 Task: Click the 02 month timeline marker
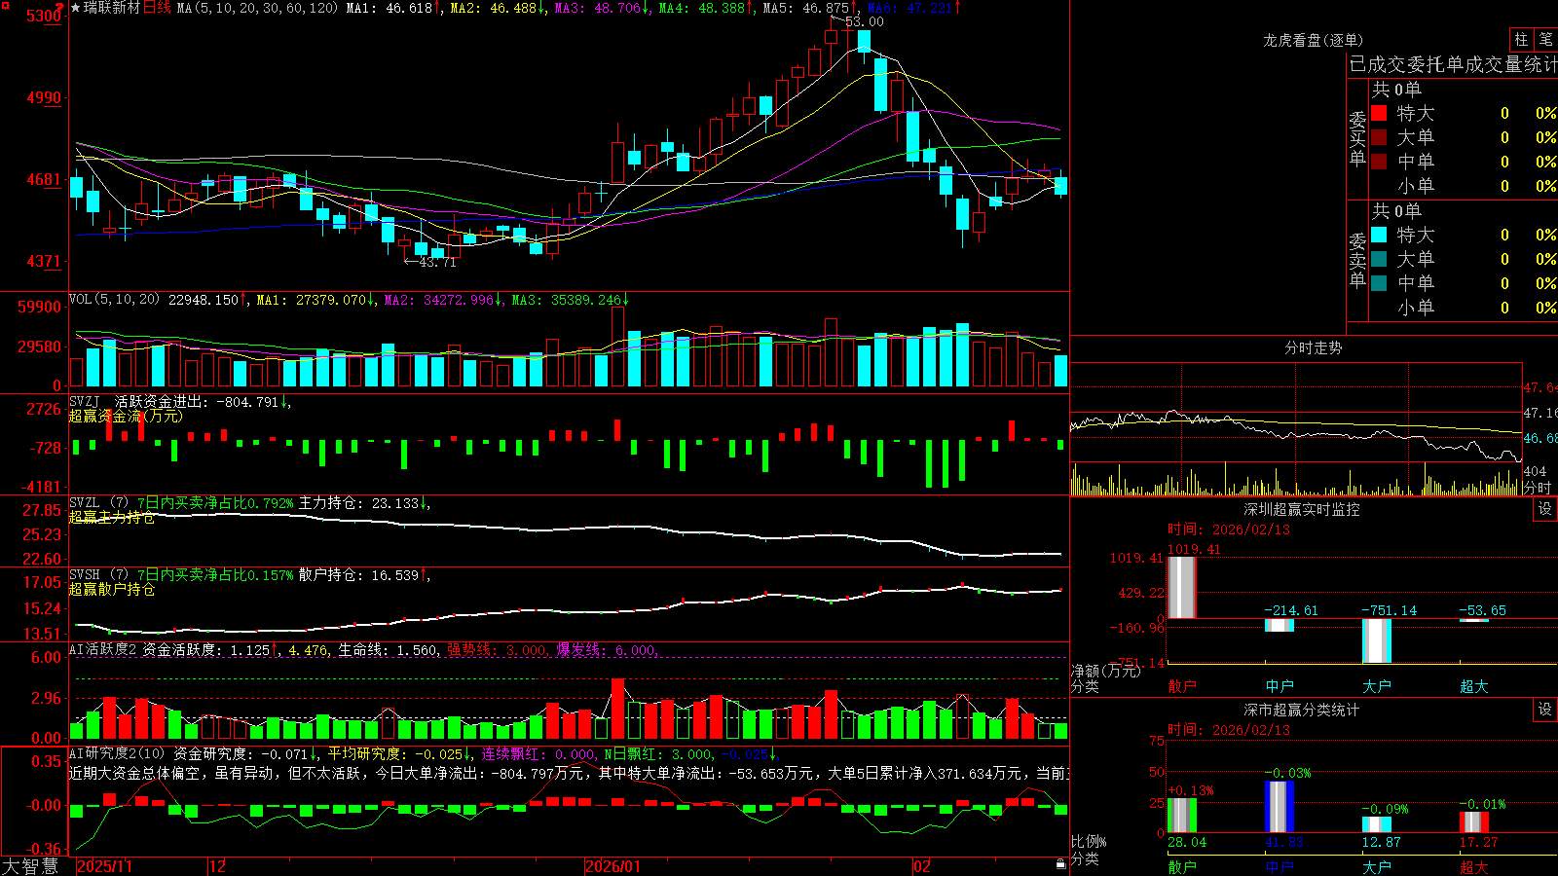pyautogui.click(x=922, y=866)
